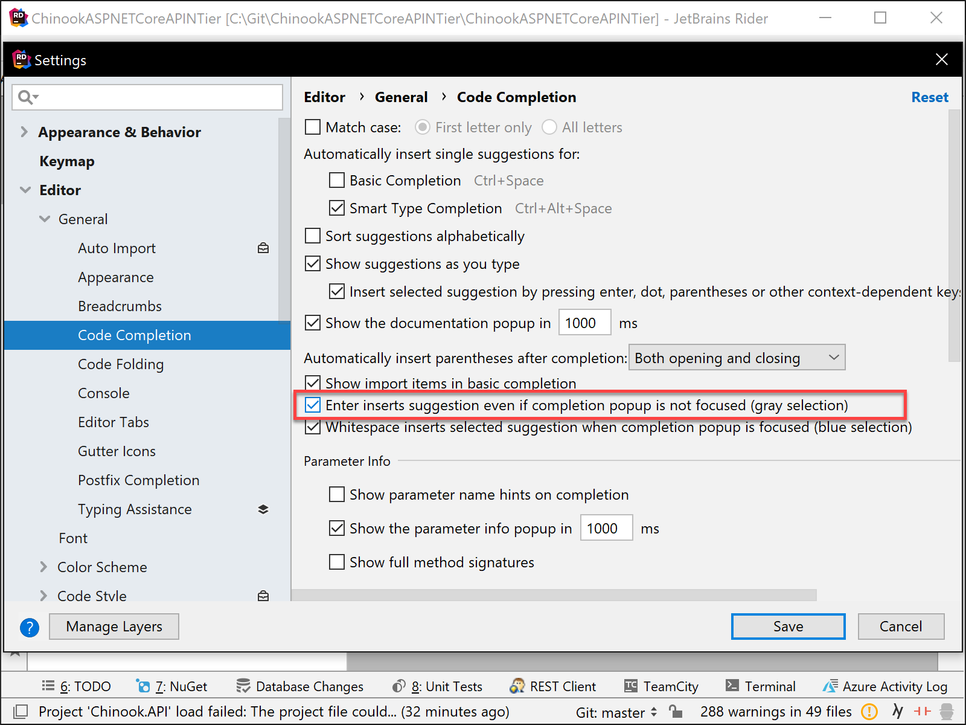This screenshot has height=725, width=966.
Task: Open the Git master branch selector
Action: coord(616,712)
